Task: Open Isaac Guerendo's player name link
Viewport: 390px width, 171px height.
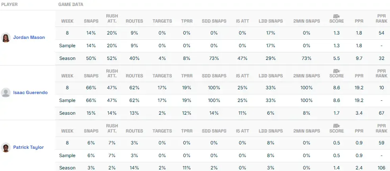Action: click(x=31, y=92)
